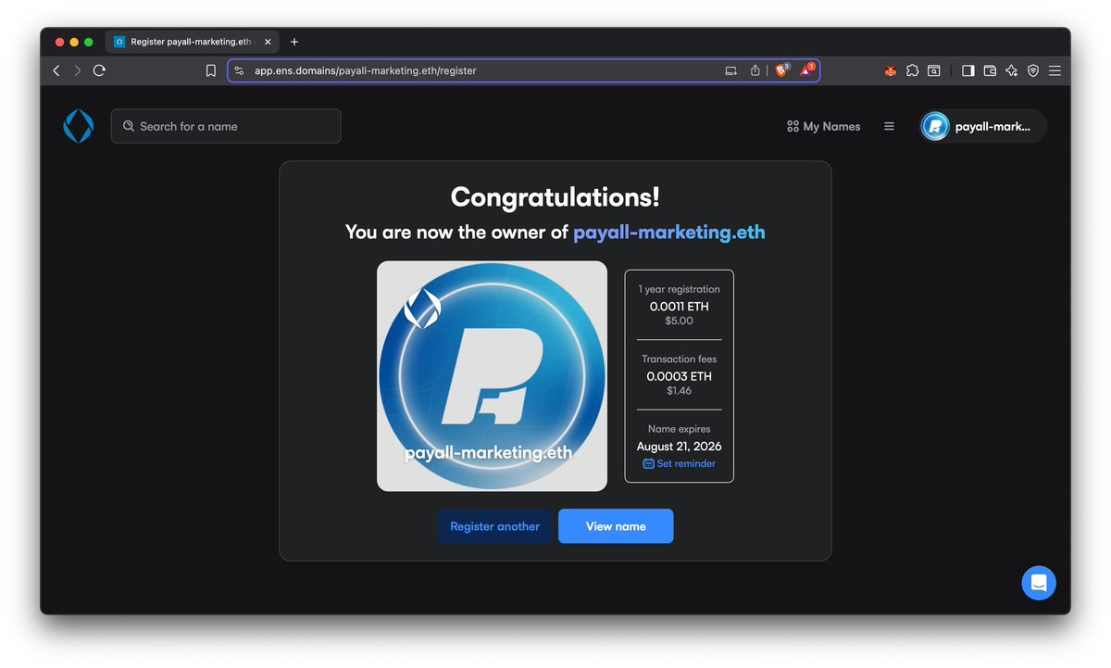Open a new browser tab

click(x=294, y=42)
